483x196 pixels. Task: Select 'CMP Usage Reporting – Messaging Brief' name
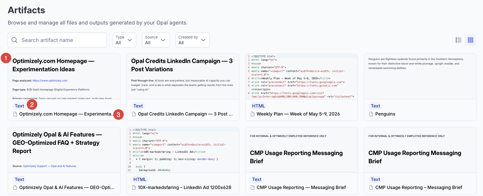pos(419,187)
